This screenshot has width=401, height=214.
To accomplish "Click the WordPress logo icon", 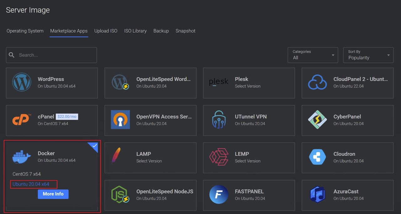I will [22, 82].
